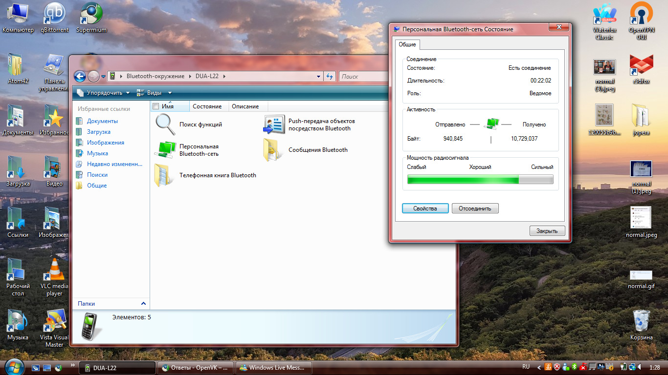
Task: Open Персональная Bluetooth-сеть network icon
Action: tap(165, 150)
